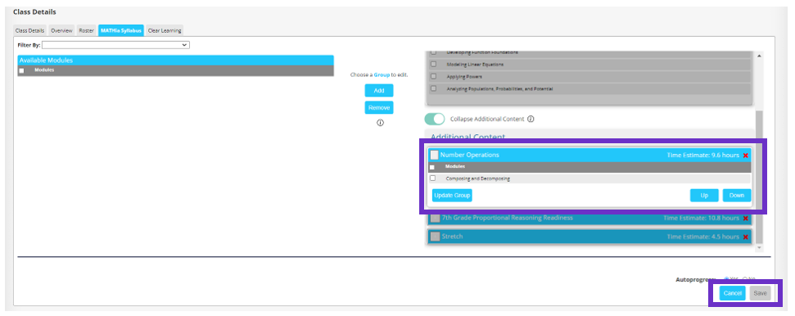
Task: Click the Add button
Action: pos(379,91)
